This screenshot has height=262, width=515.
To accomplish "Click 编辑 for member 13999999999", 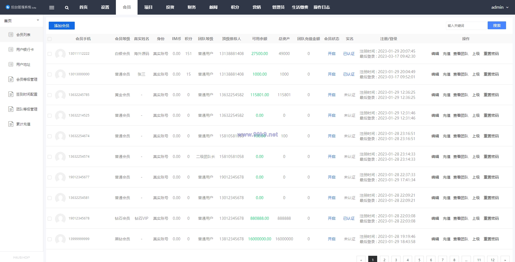I will coord(435,239).
